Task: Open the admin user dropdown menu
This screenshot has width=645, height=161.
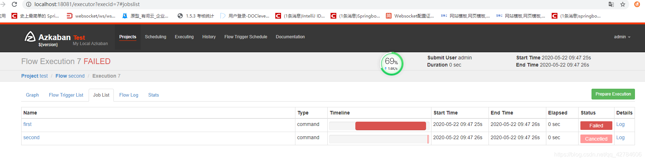Action: [x=622, y=37]
